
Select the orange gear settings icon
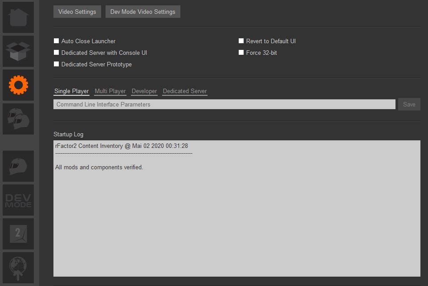click(x=18, y=85)
